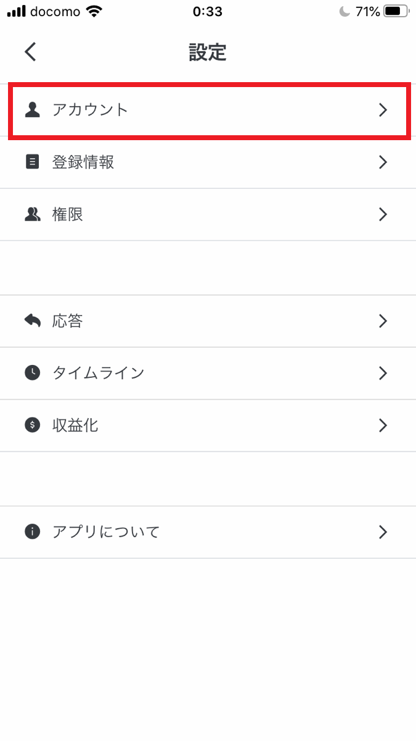Click the dollar coin icon beside 収益化
416x741 pixels.
32,425
